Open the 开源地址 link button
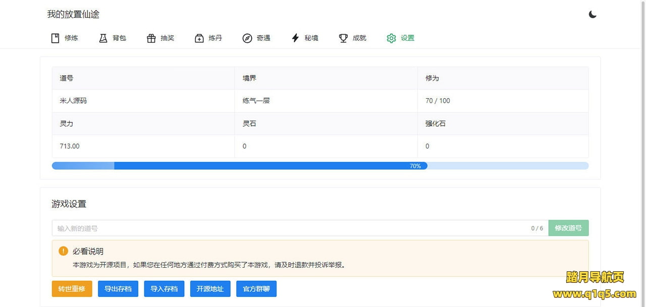 coord(210,289)
